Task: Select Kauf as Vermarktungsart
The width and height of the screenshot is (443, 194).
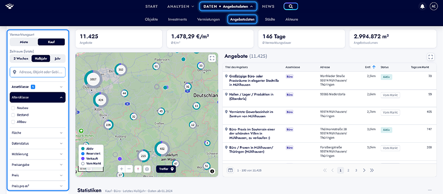Action: tap(51, 42)
